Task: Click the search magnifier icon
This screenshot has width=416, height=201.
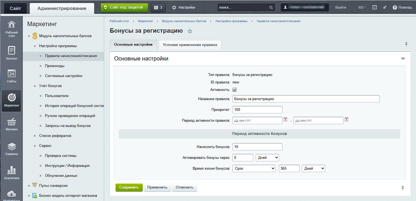Action: pos(271,7)
